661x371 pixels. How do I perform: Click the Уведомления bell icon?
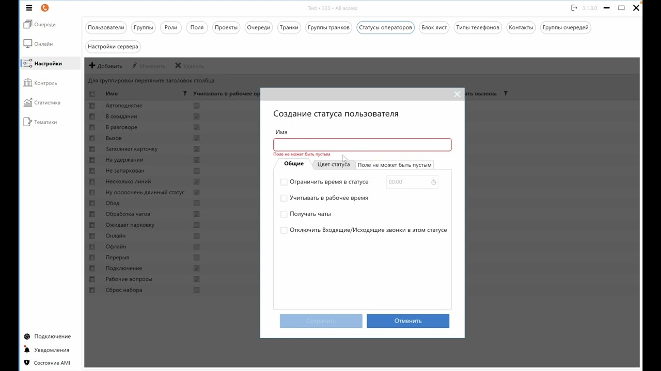pyautogui.click(x=27, y=350)
